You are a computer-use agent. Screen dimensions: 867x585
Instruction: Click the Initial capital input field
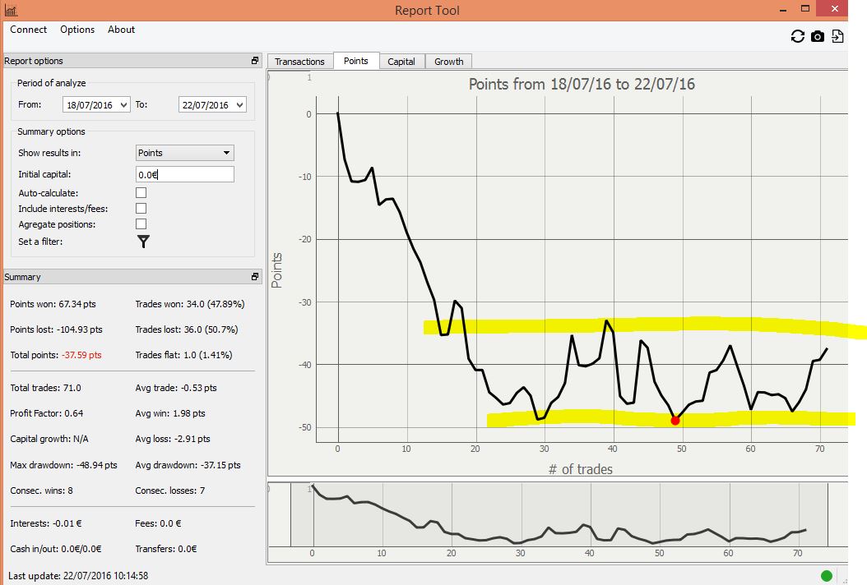[184, 174]
